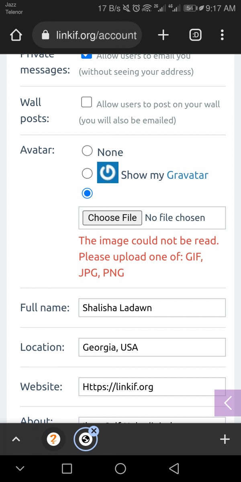Open the three-dot browser menu

coord(222,35)
